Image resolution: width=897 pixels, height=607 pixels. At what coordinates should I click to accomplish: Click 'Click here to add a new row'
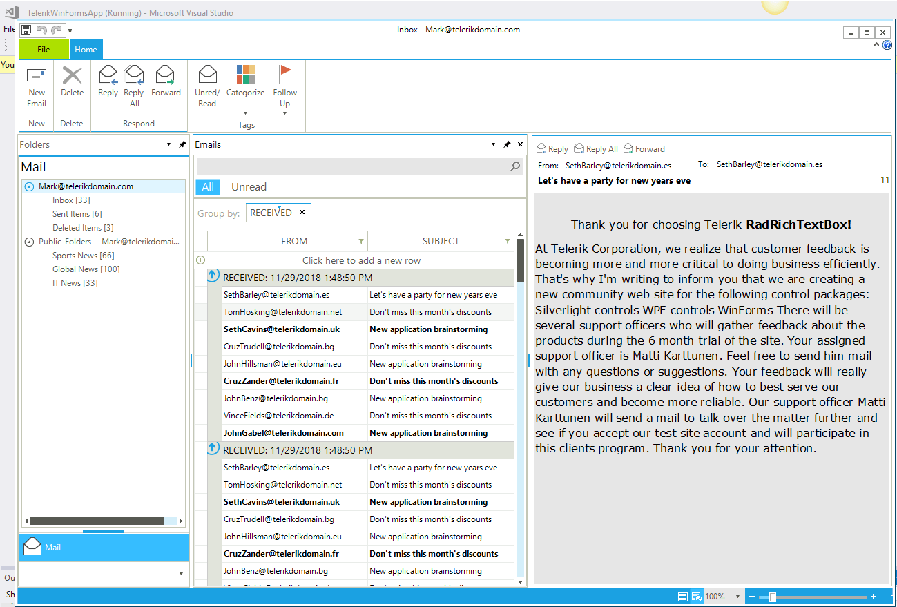361,260
